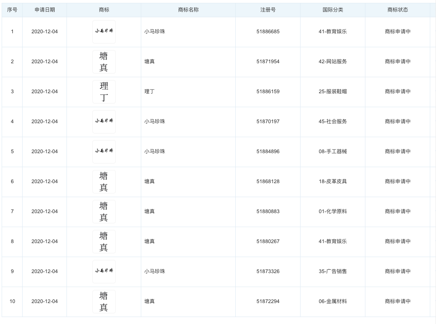This screenshot has width=436, height=324.
Task: Select the 小马珍珠 logo image in row 4
Action: click(104, 122)
